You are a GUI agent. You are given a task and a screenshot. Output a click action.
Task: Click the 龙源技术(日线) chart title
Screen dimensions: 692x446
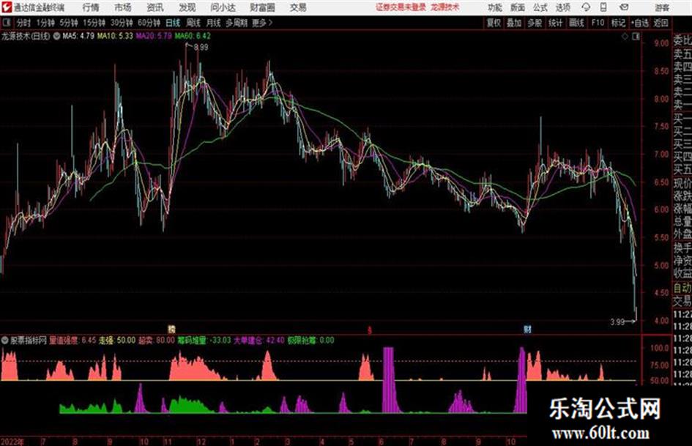pyautogui.click(x=26, y=36)
